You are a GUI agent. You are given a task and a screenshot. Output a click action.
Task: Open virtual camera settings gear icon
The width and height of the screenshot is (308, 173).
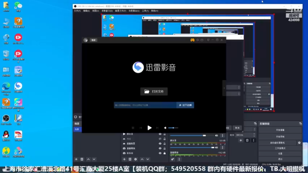[299, 143]
